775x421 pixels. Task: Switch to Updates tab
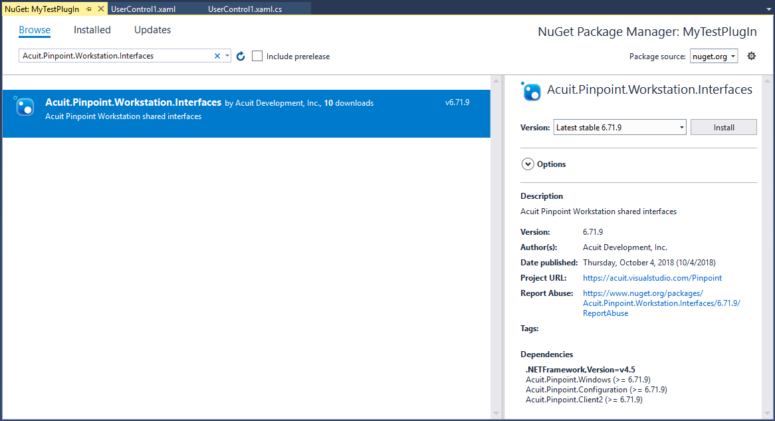click(152, 30)
